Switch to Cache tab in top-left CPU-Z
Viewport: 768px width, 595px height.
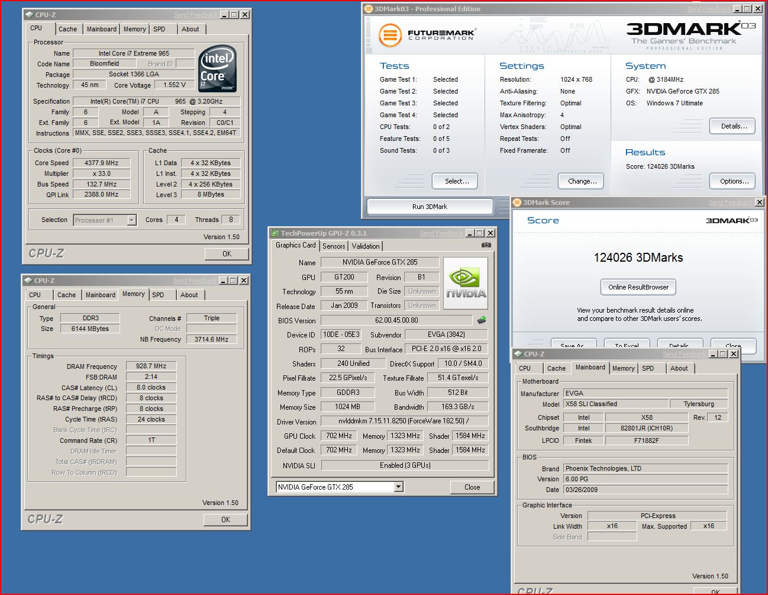click(67, 29)
